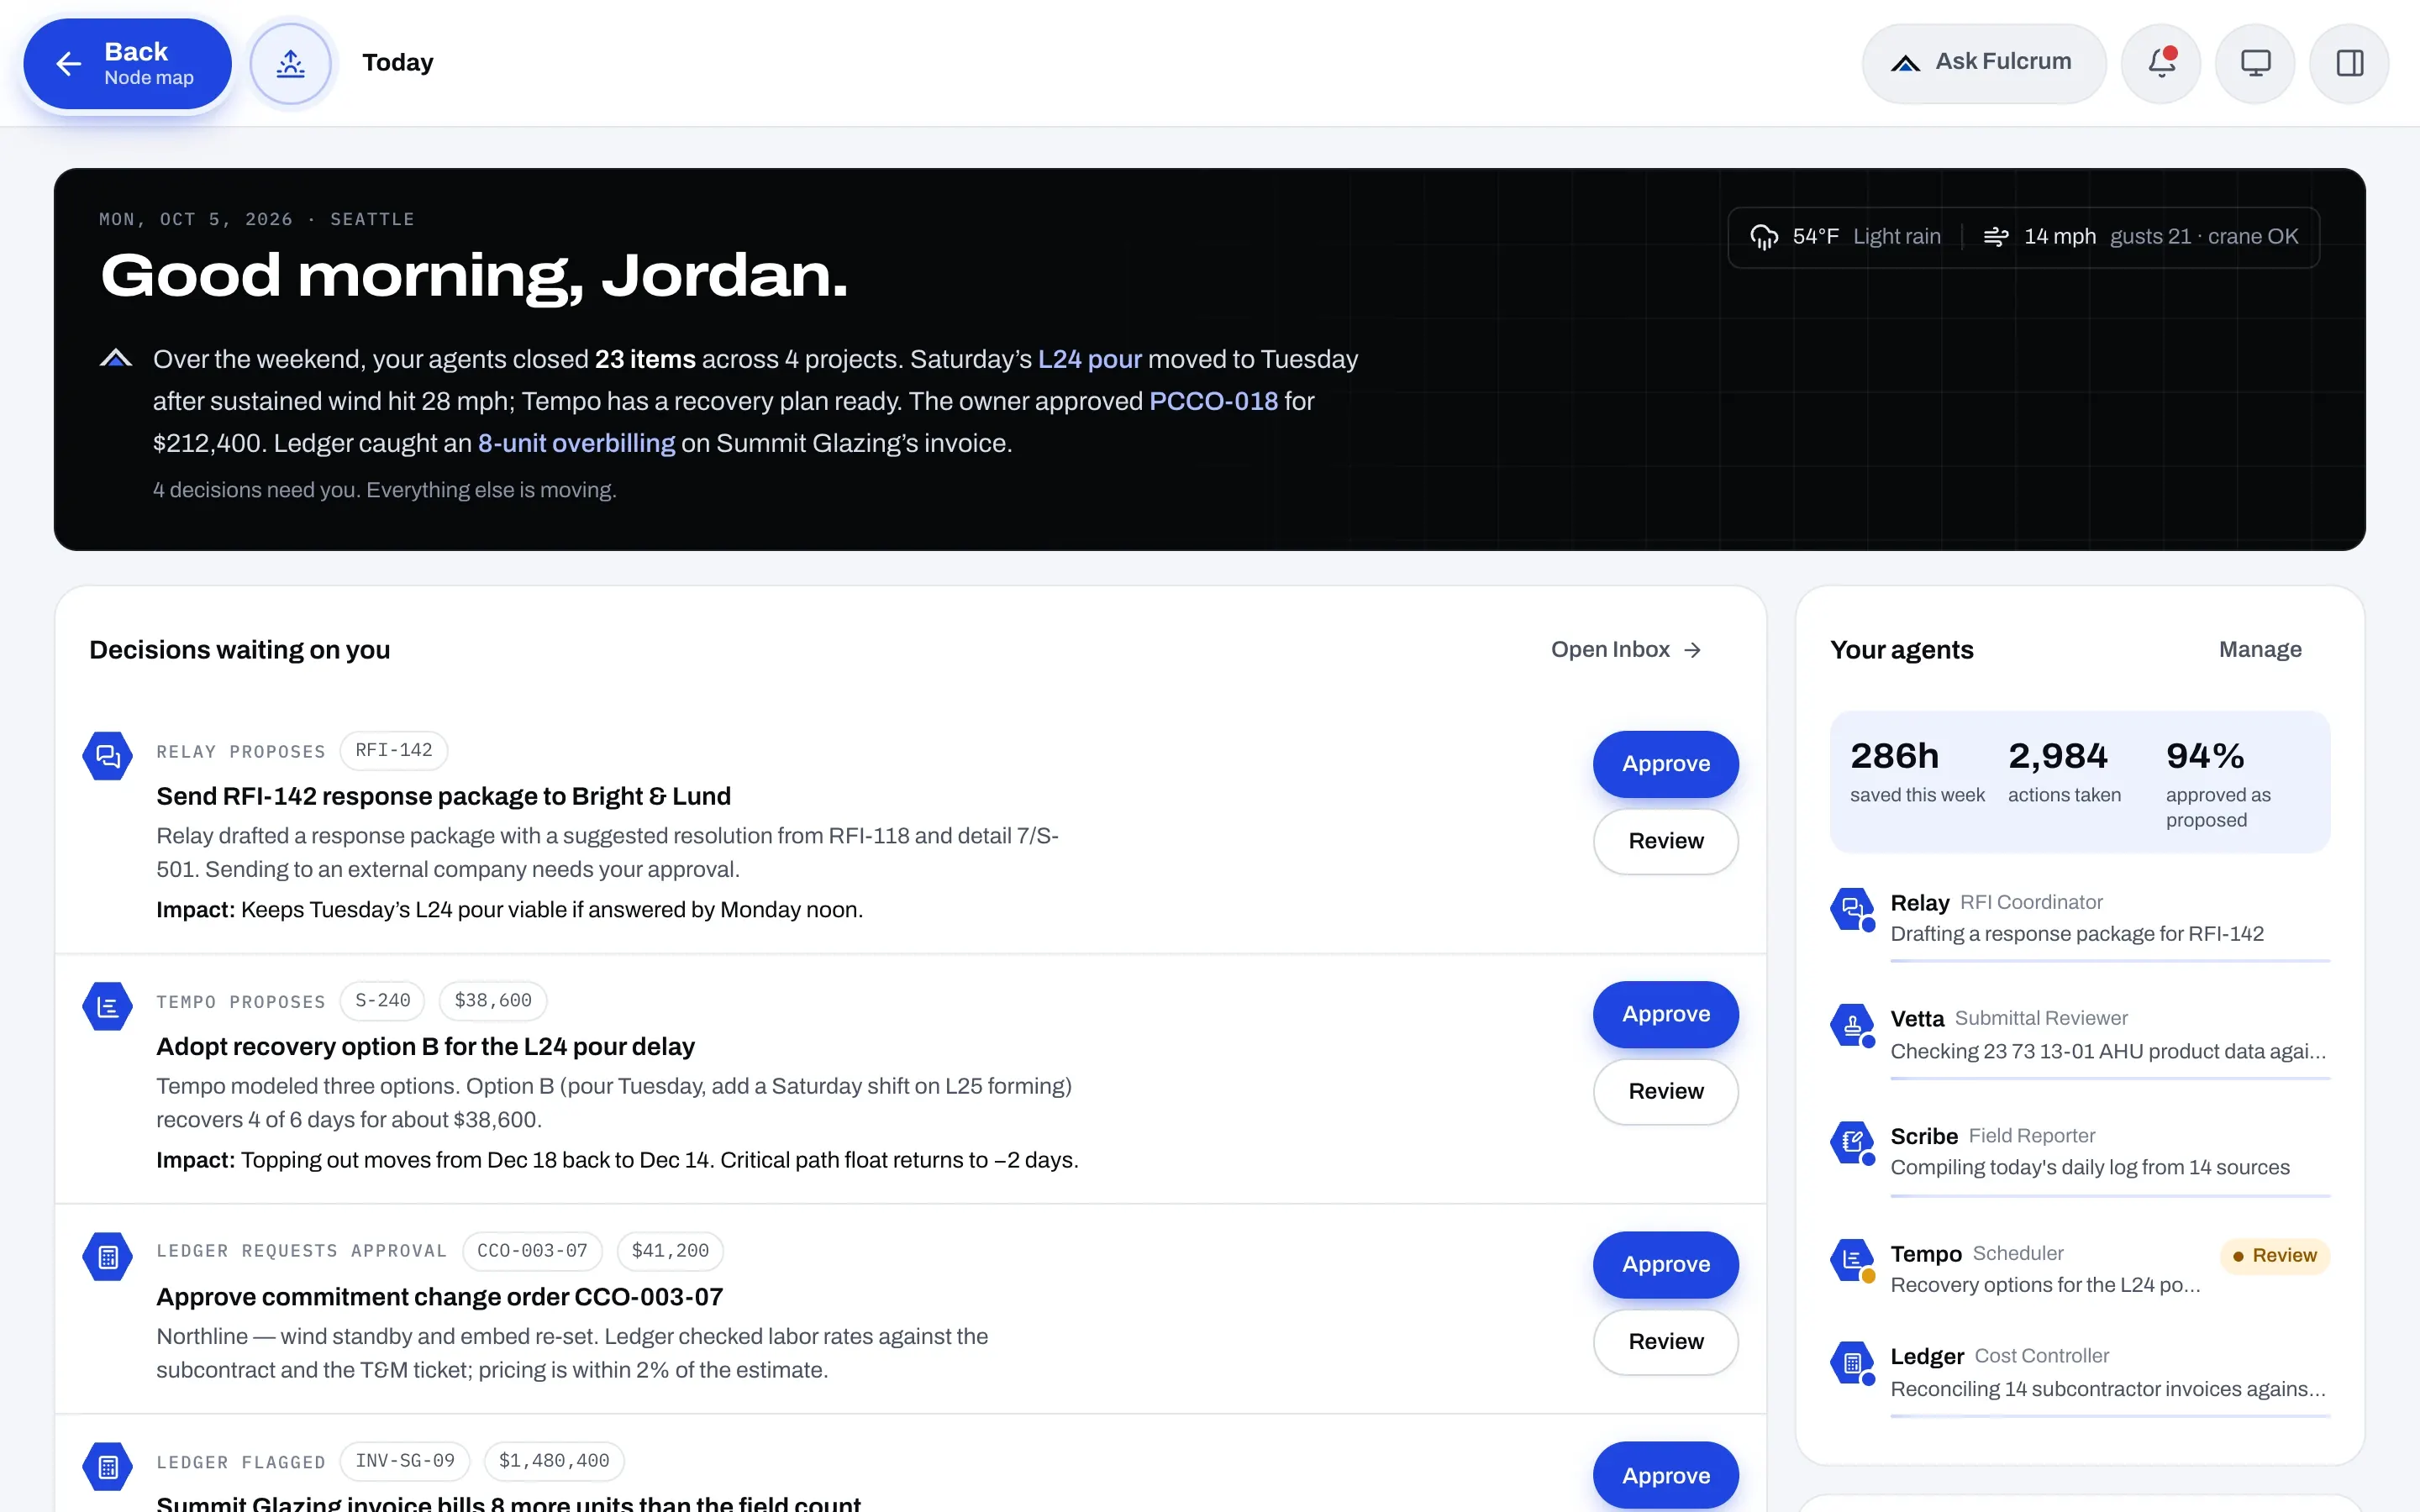Click the Relay icon beside RFI-142 decision
The width and height of the screenshot is (2420, 1512).
pyautogui.click(x=108, y=756)
